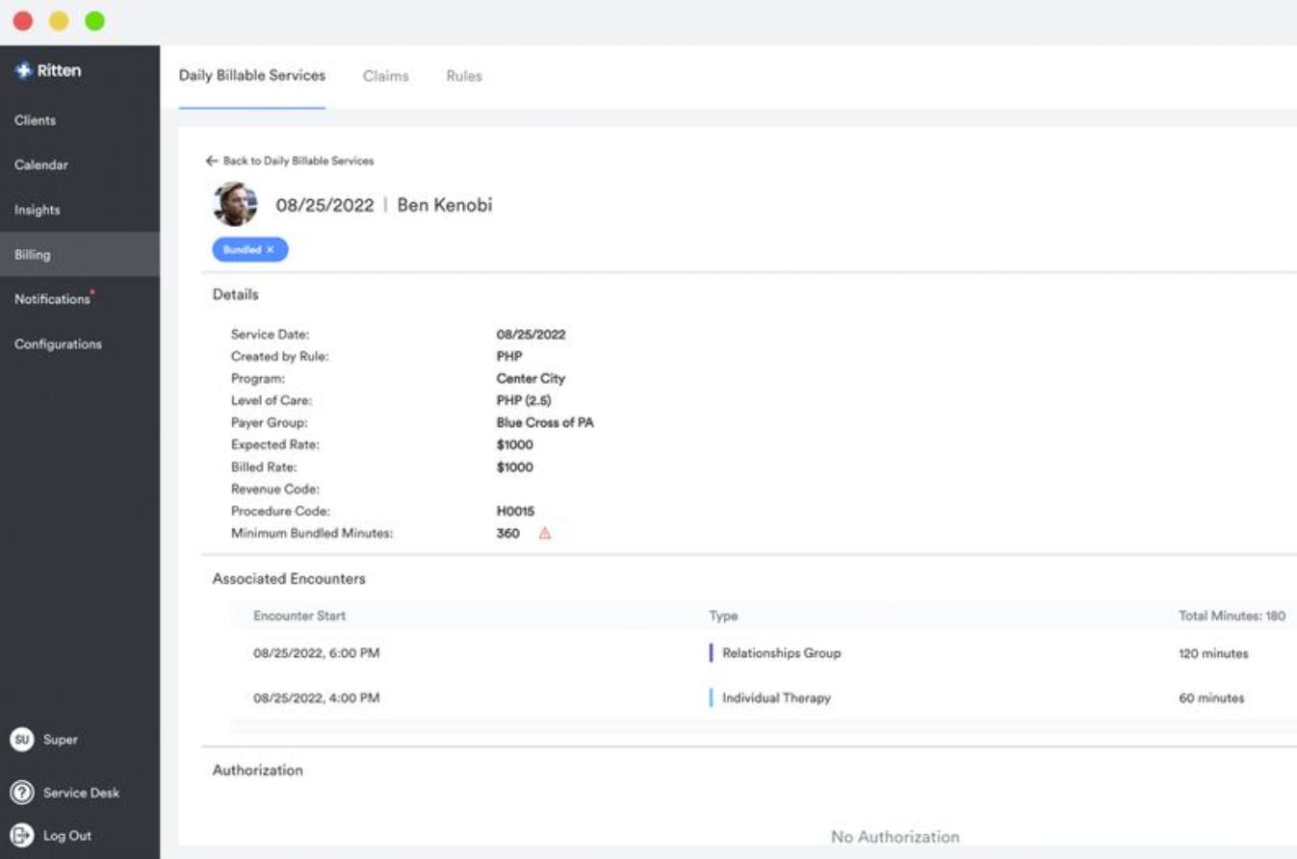Switch to the Claims tab
This screenshot has height=859, width=1297.
[385, 76]
